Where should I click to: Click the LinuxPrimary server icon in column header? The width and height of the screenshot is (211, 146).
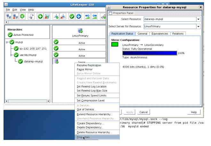tap(80, 31)
